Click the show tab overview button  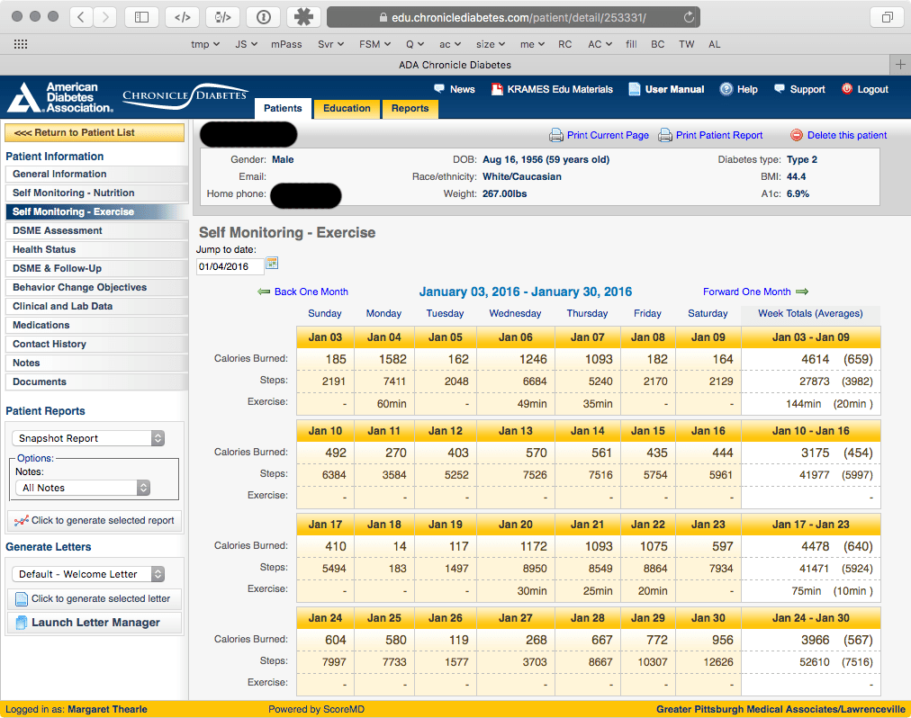[x=887, y=17]
